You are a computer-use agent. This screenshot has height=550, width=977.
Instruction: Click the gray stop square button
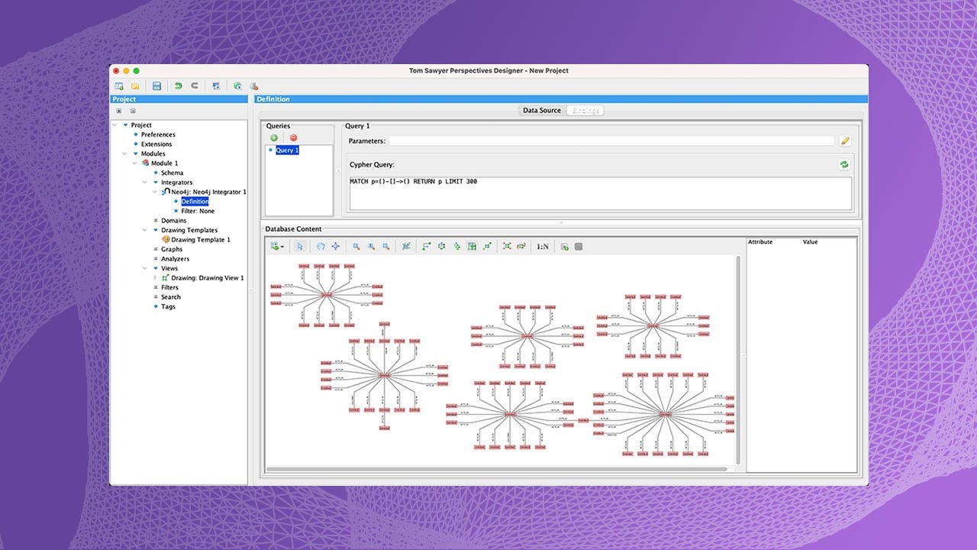pos(579,246)
